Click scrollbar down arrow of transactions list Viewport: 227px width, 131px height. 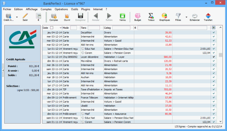220,122
